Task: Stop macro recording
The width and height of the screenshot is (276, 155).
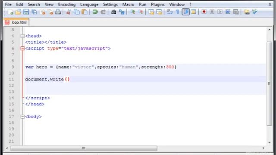Action: 212,12
